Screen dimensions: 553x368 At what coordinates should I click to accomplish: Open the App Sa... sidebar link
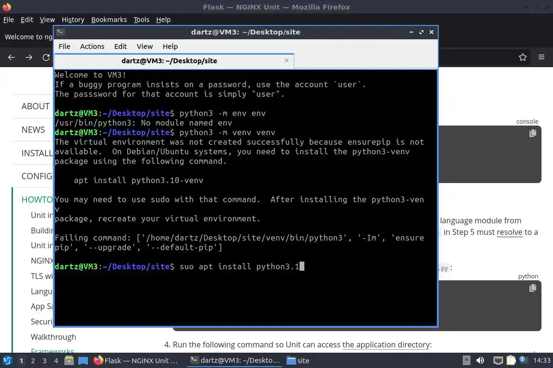(42, 306)
